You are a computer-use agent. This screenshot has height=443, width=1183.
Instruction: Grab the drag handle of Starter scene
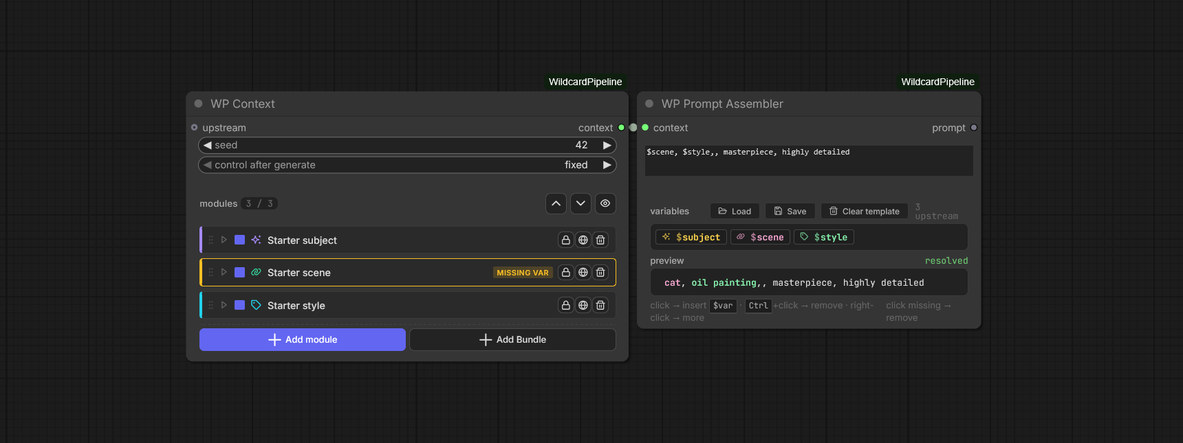(211, 273)
